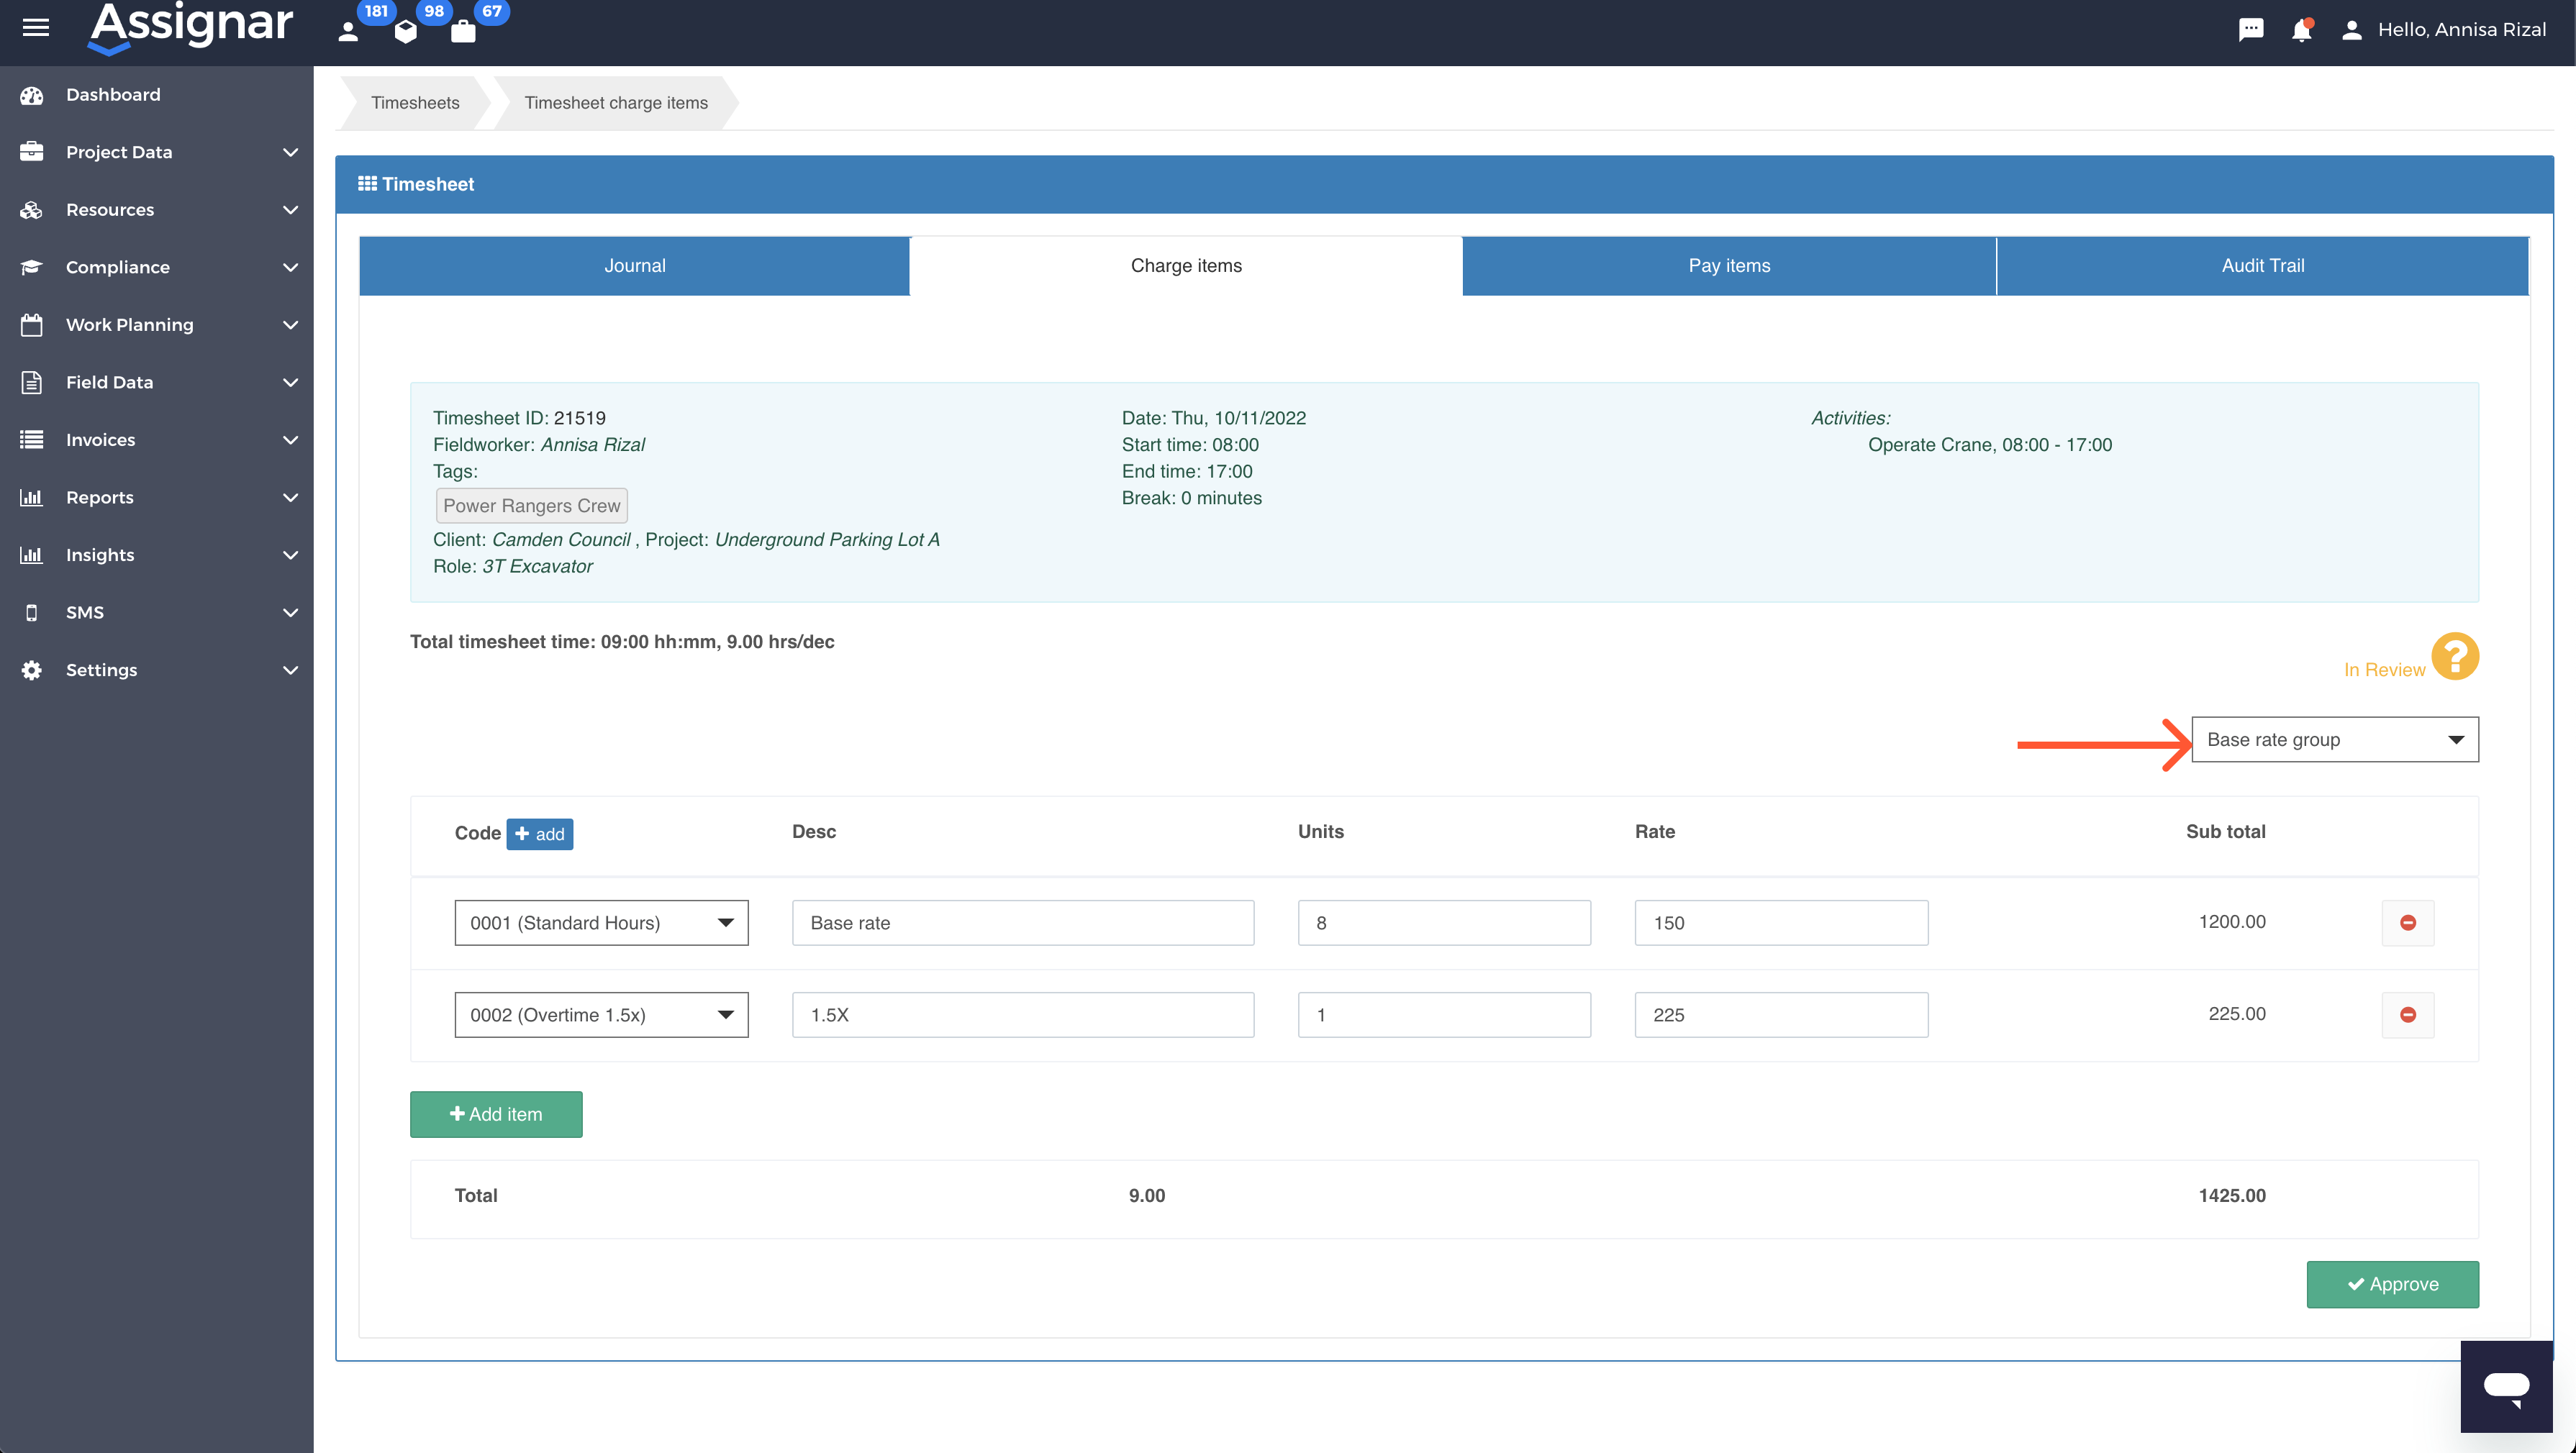This screenshot has width=2576, height=1453.
Task: Click the Add item button
Action: (x=495, y=1114)
